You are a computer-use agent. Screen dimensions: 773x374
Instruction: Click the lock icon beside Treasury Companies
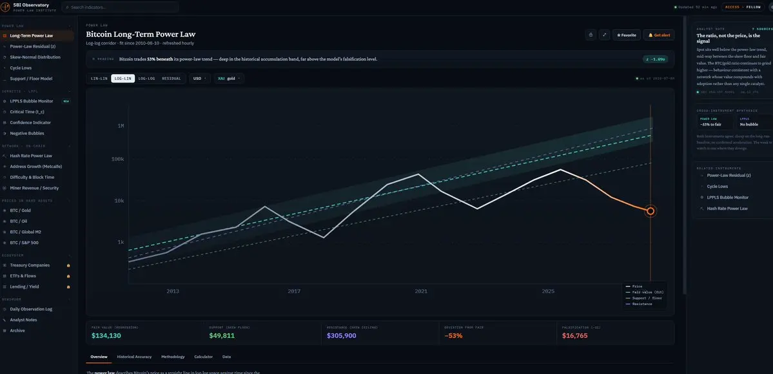click(x=68, y=265)
